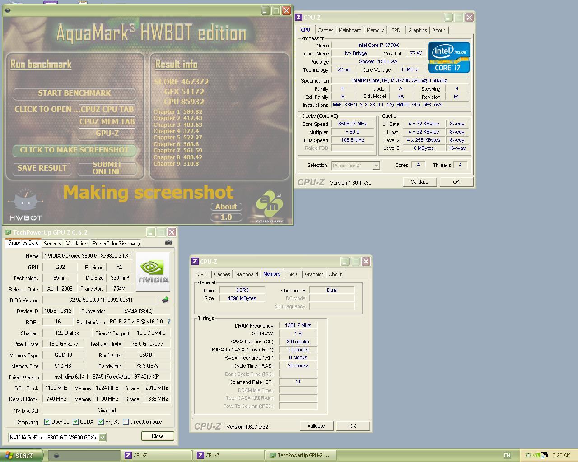Click the About button in AquaMark
578x462 pixels.
[226, 207]
